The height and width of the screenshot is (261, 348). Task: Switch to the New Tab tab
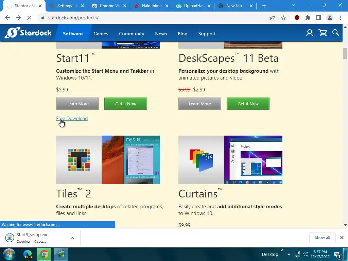click(235, 6)
